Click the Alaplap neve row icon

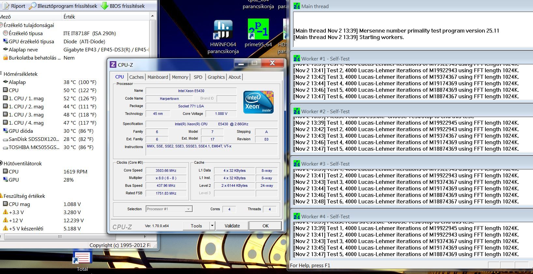[x=5, y=49]
